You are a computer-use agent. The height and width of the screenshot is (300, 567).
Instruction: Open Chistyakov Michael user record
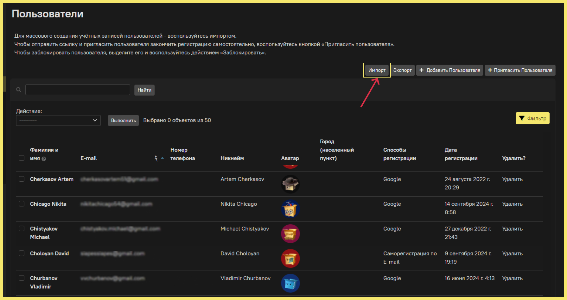[x=44, y=233]
